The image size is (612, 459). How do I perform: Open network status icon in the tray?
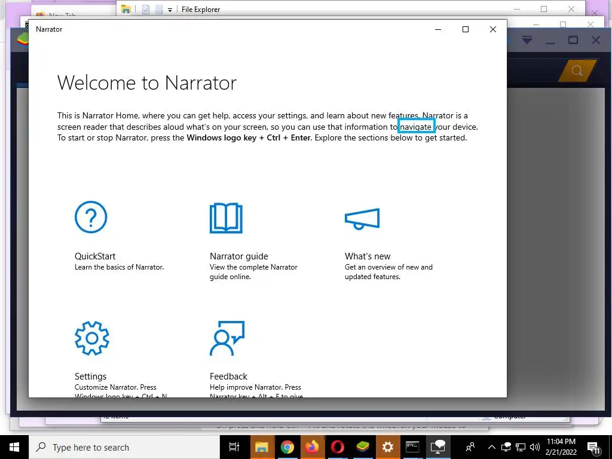click(x=521, y=447)
